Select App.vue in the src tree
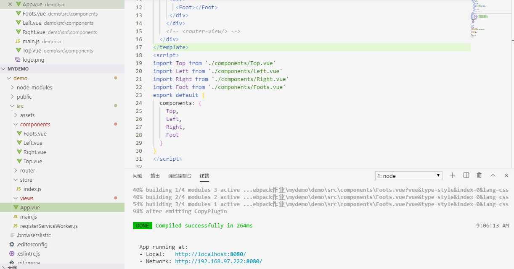The height and width of the screenshot is (269, 514). (x=62, y=207)
